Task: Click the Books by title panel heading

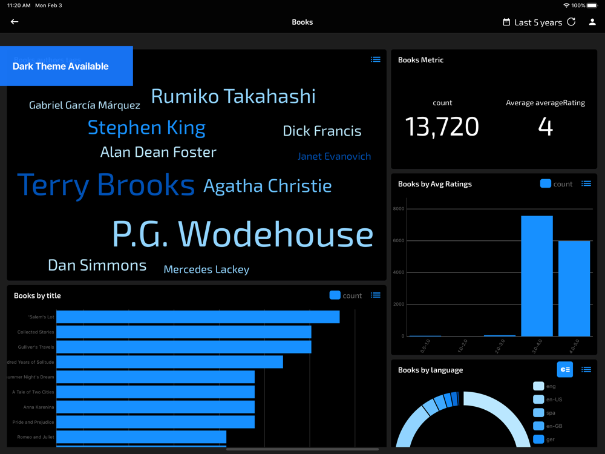Action: pyautogui.click(x=38, y=296)
